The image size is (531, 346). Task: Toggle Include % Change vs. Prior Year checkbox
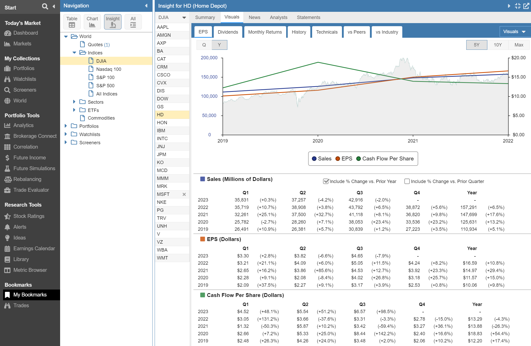tap(326, 181)
